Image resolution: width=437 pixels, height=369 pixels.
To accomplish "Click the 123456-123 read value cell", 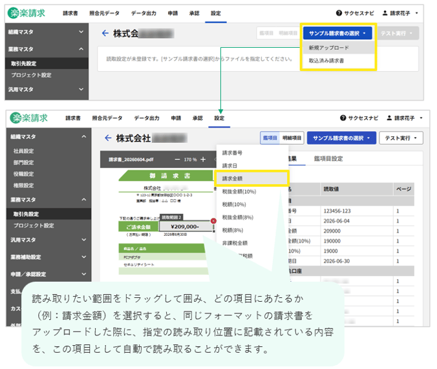I will (357, 211).
